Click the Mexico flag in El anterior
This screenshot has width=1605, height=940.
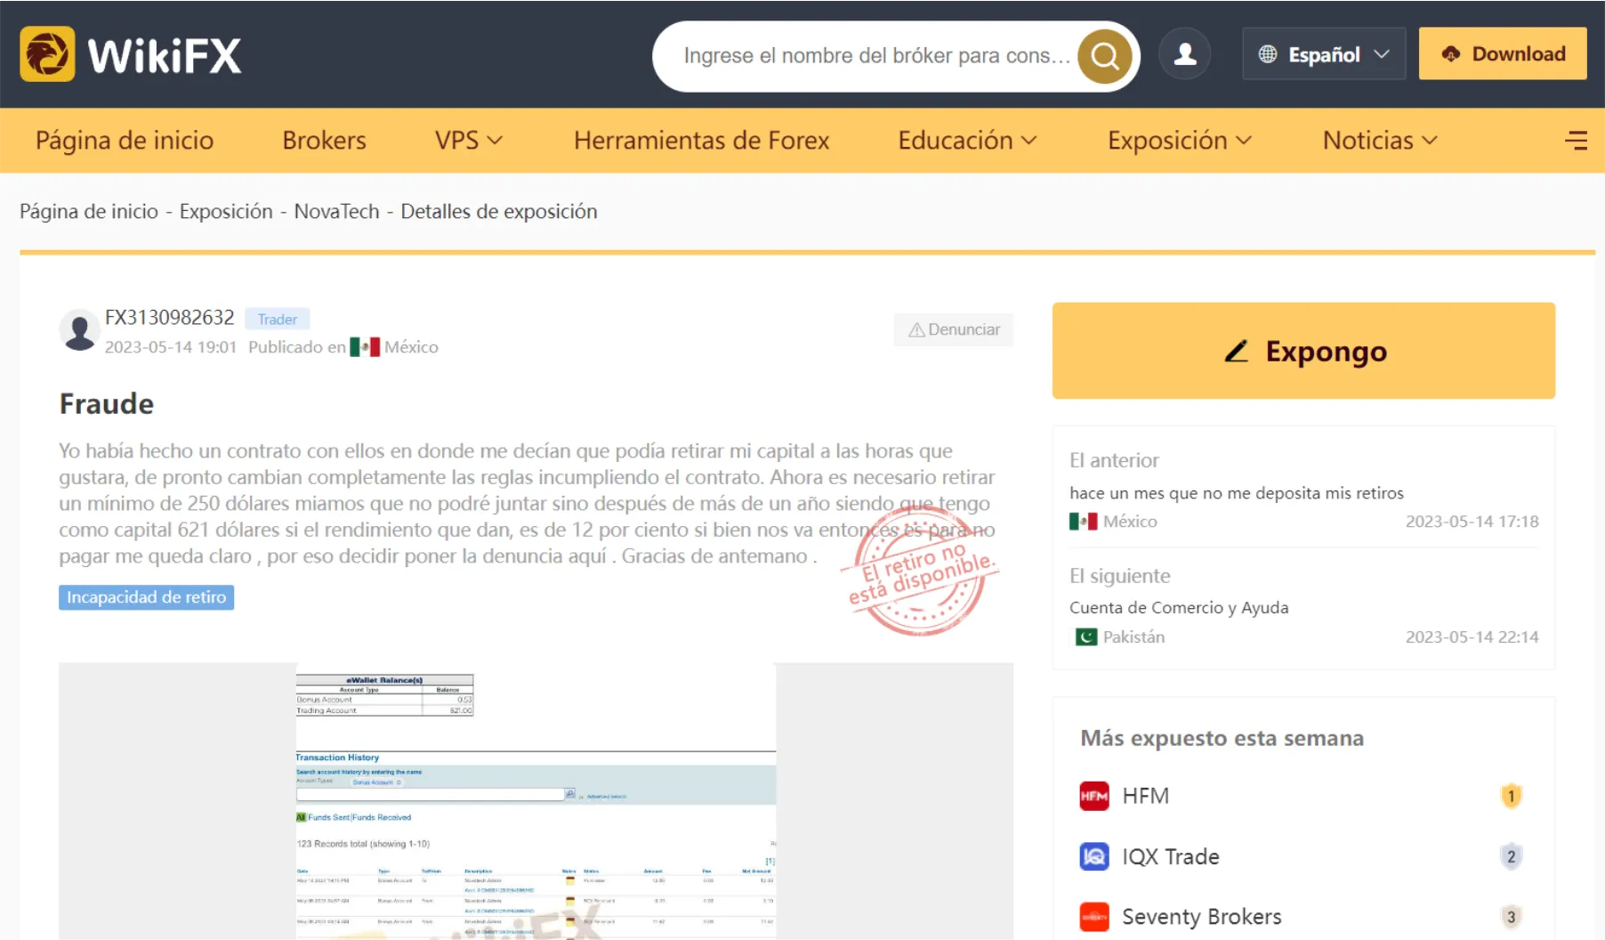click(x=1084, y=522)
